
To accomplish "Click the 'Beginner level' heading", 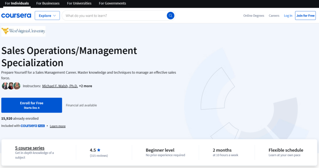I will tap(160, 150).
